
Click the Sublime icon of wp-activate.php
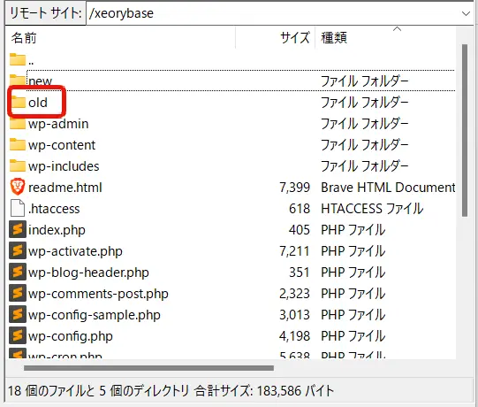click(18, 250)
